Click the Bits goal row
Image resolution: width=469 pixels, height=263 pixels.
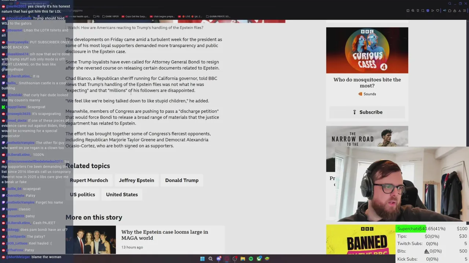point(432,251)
